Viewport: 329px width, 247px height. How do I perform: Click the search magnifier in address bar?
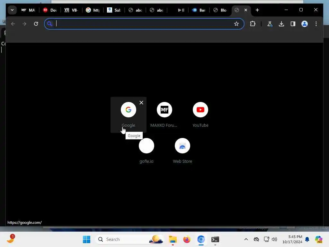coord(49,24)
